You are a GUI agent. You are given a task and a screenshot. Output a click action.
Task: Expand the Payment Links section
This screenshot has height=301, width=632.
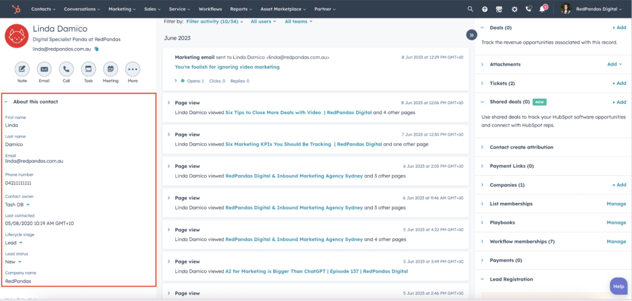[483, 166]
